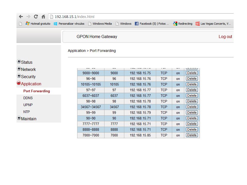Expand the Security menu section
The width and height of the screenshot is (247, 185).
point(19,76)
